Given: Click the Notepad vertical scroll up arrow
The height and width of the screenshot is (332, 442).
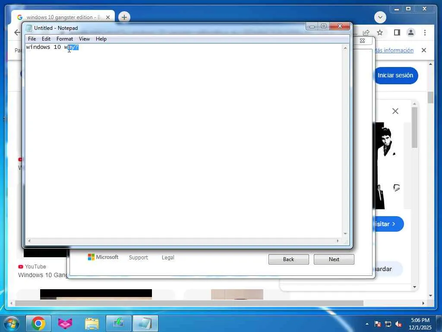Looking at the screenshot, I should [345, 48].
